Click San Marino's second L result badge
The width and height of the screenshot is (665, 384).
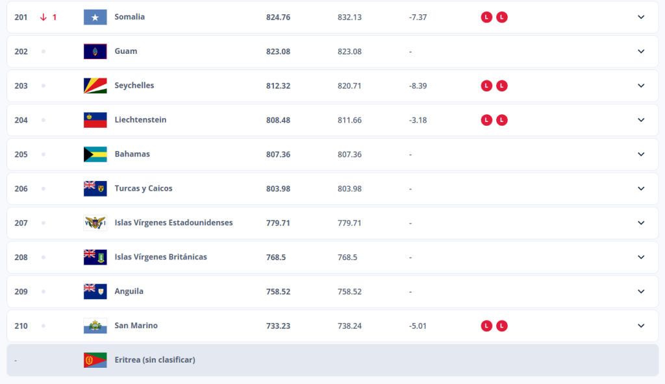[x=501, y=326]
